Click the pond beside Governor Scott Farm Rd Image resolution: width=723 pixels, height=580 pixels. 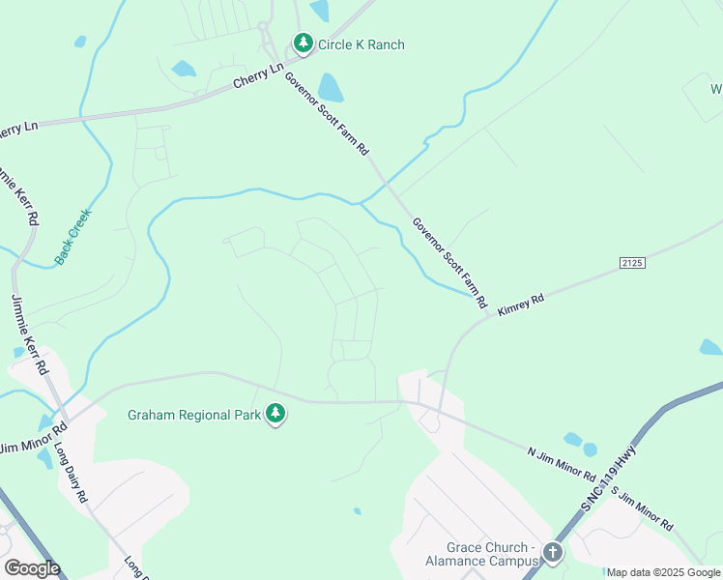click(331, 88)
